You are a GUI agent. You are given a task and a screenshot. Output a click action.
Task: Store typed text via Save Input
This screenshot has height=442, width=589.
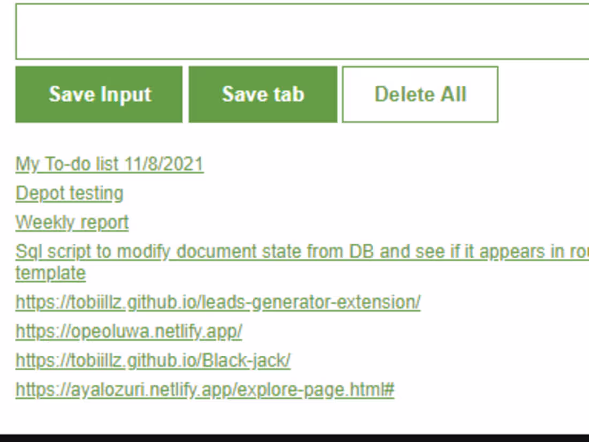[99, 94]
